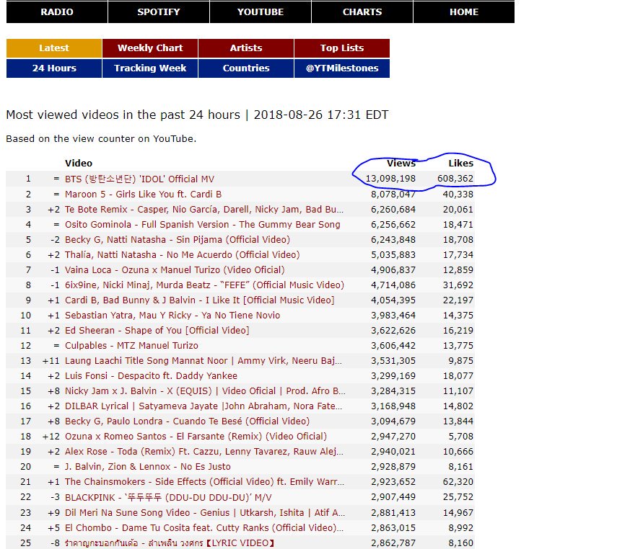This screenshot has width=630, height=549.
Task: Select like count 62,320
Action: pyautogui.click(x=458, y=481)
